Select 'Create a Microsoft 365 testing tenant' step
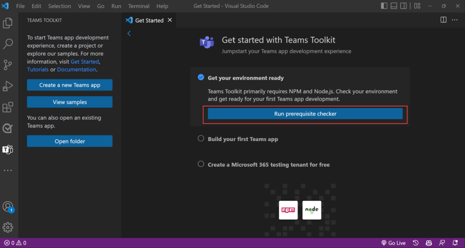The height and width of the screenshot is (248, 465). click(268, 164)
